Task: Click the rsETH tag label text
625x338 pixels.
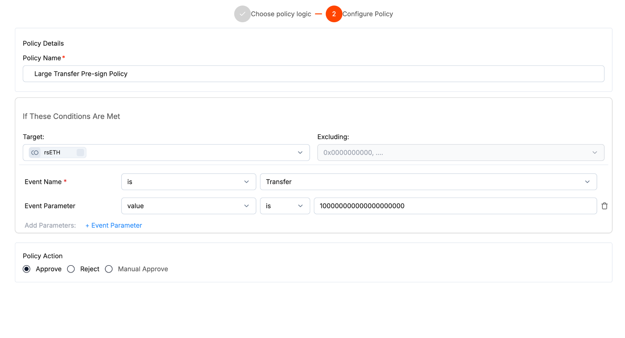Action: [x=52, y=153]
